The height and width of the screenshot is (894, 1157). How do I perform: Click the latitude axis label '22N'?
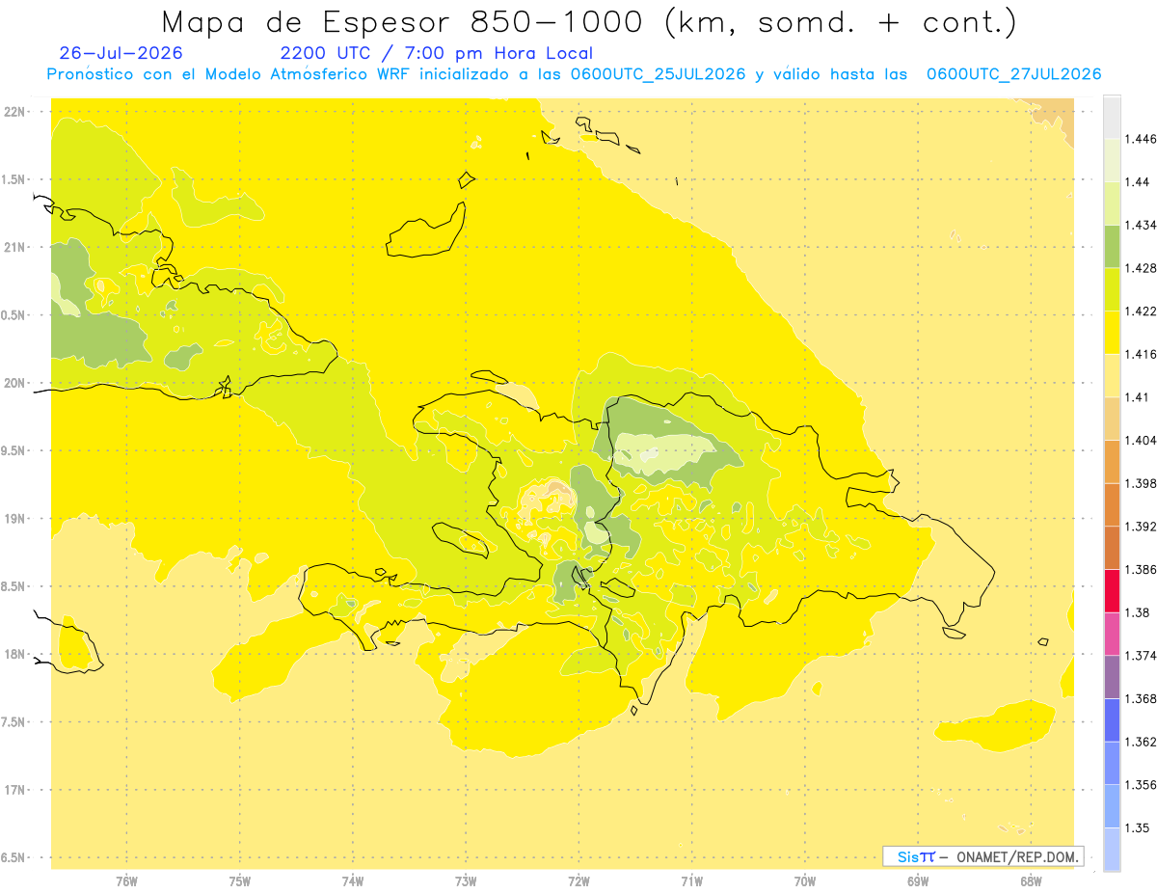(x=15, y=112)
